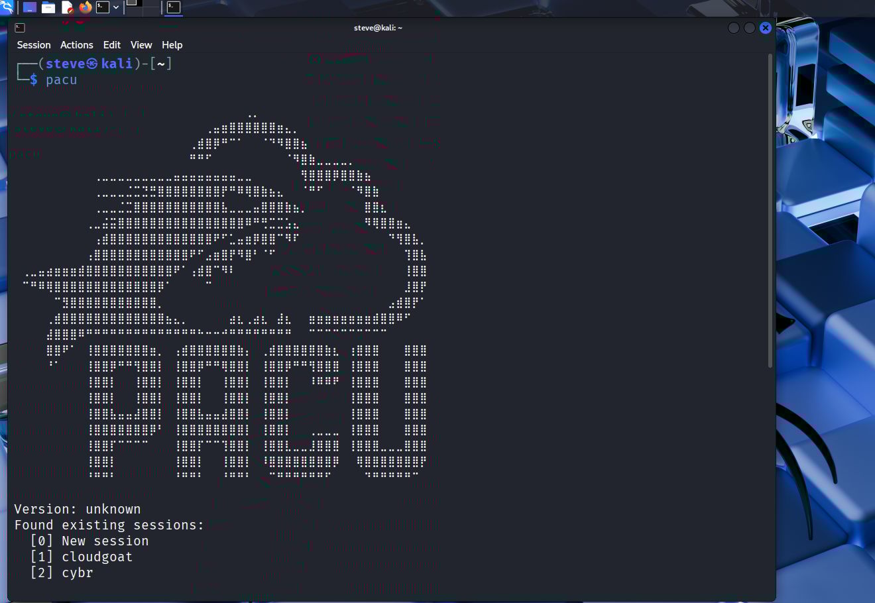
Task: Click the '[1] cloudgoat' session entry
Action: (x=82, y=557)
